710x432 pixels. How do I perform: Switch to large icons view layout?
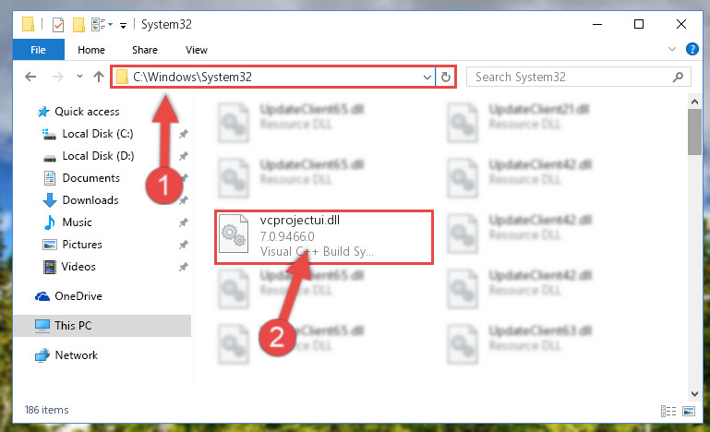point(689,411)
